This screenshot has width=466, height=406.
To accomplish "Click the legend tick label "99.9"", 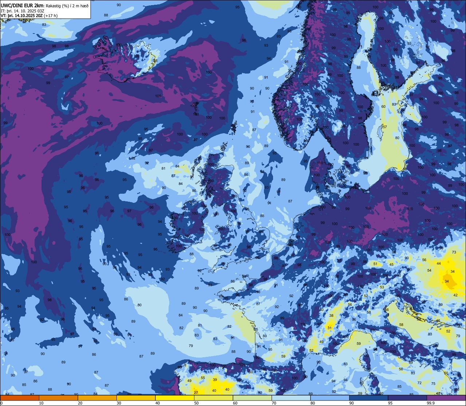I will [x=430, y=403].
